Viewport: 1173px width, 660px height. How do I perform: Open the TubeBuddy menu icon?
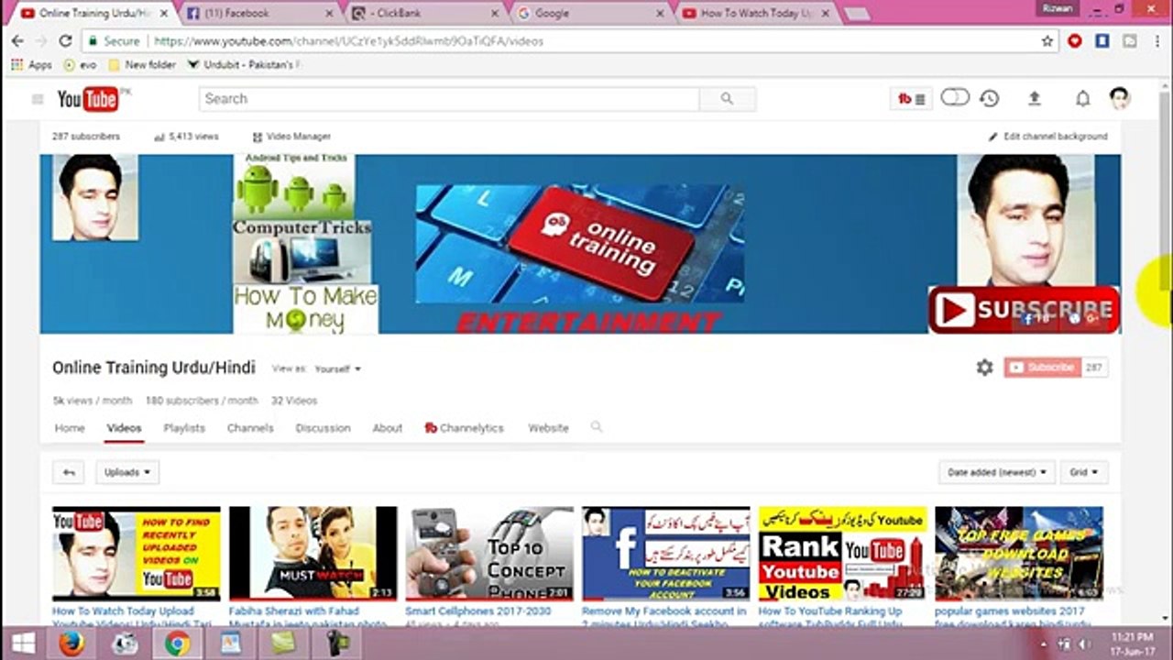(912, 98)
